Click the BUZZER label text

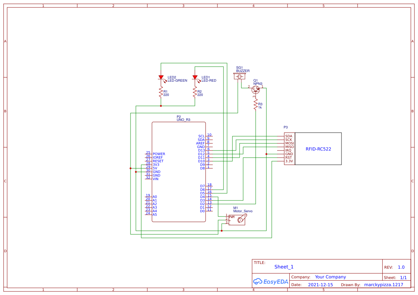coord(243,71)
